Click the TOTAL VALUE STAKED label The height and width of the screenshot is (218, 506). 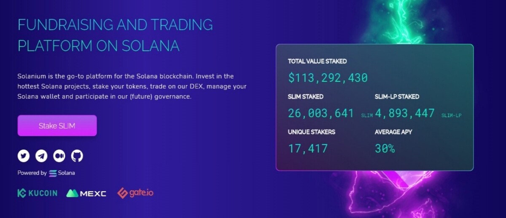tap(317, 61)
